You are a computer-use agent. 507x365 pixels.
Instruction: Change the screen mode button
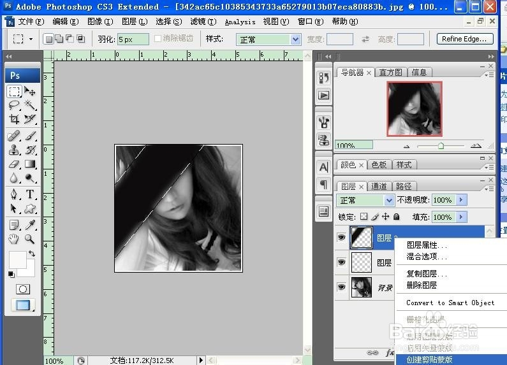pos(22,305)
